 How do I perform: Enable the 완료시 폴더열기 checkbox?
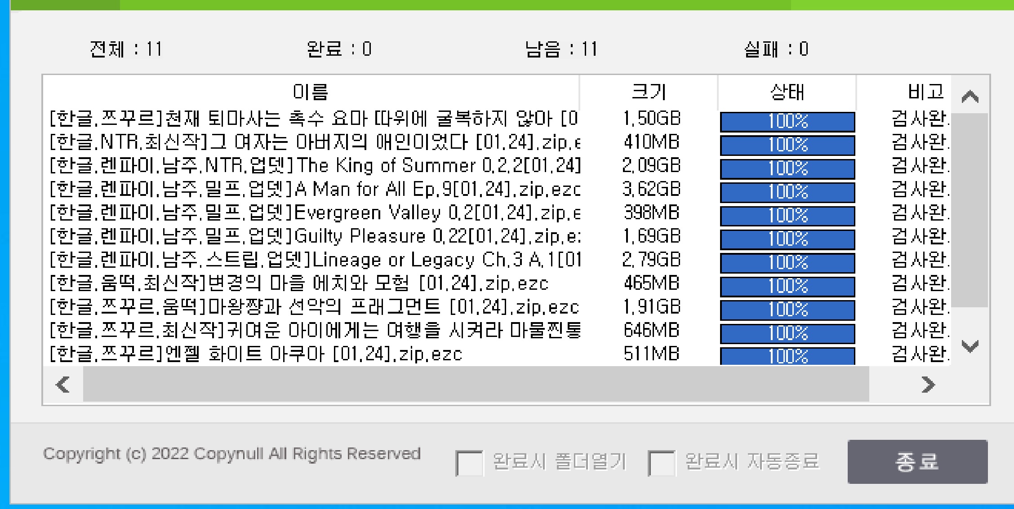tap(469, 463)
